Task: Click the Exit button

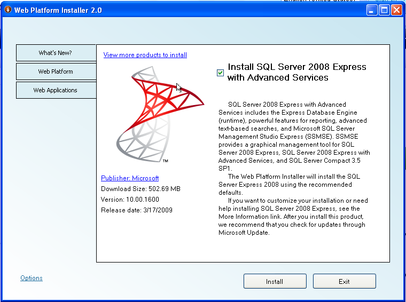Action: coord(345,281)
